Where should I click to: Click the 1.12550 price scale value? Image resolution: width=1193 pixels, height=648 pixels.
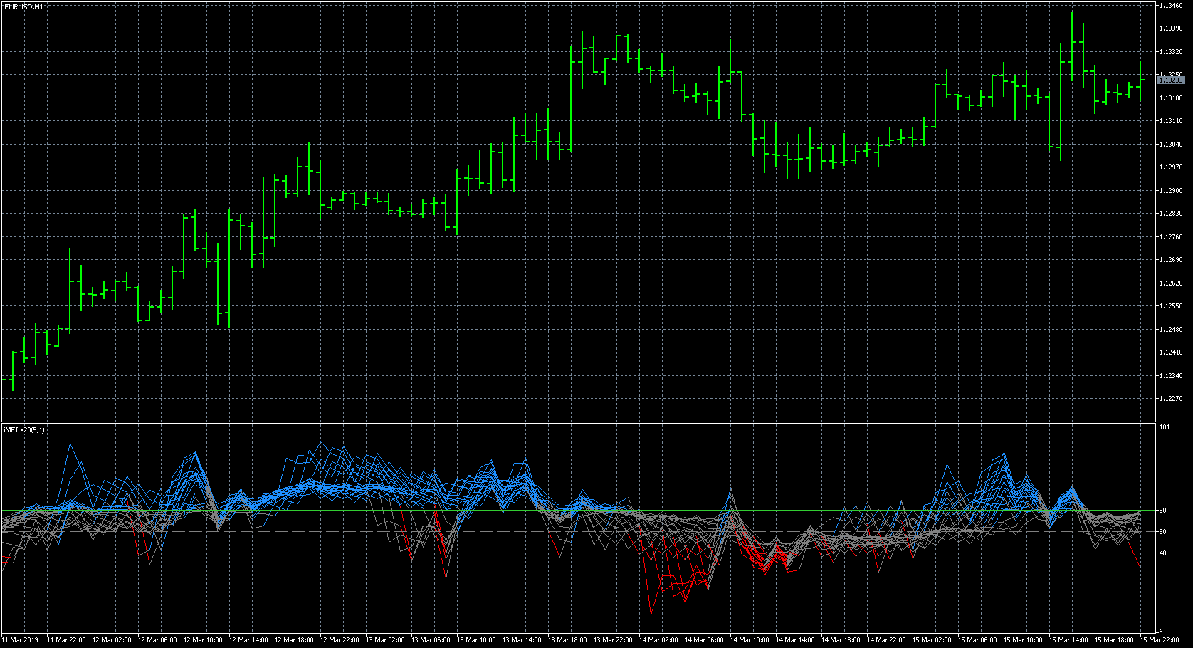[1171, 306]
